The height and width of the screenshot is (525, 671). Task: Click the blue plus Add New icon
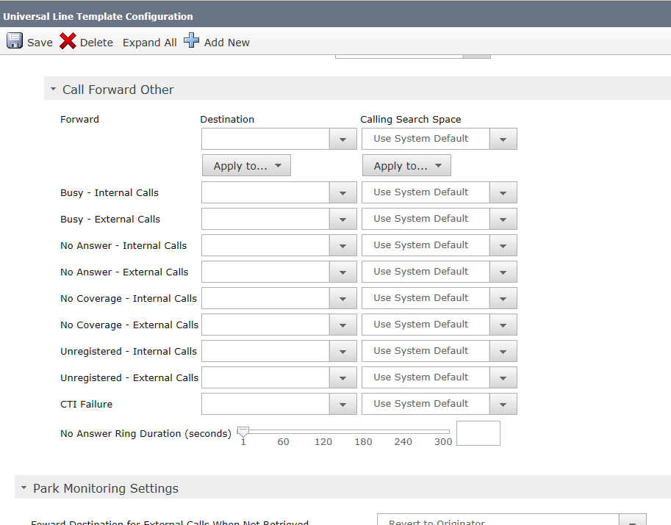pyautogui.click(x=191, y=41)
